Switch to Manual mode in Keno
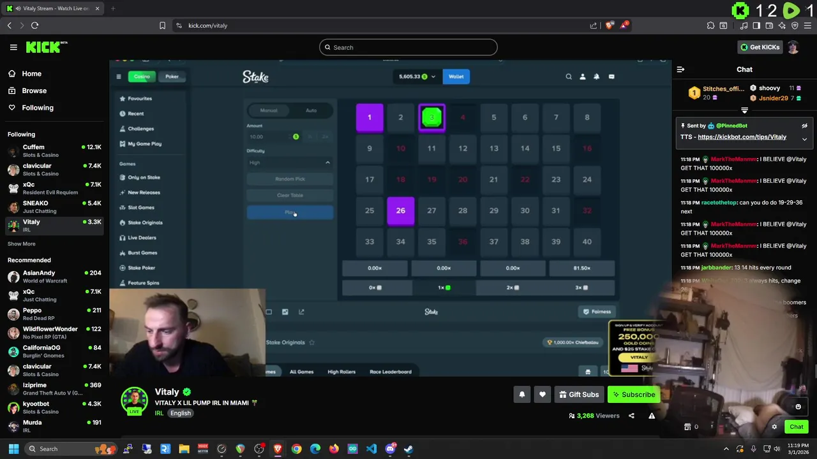This screenshot has height=459, width=817. [269, 110]
